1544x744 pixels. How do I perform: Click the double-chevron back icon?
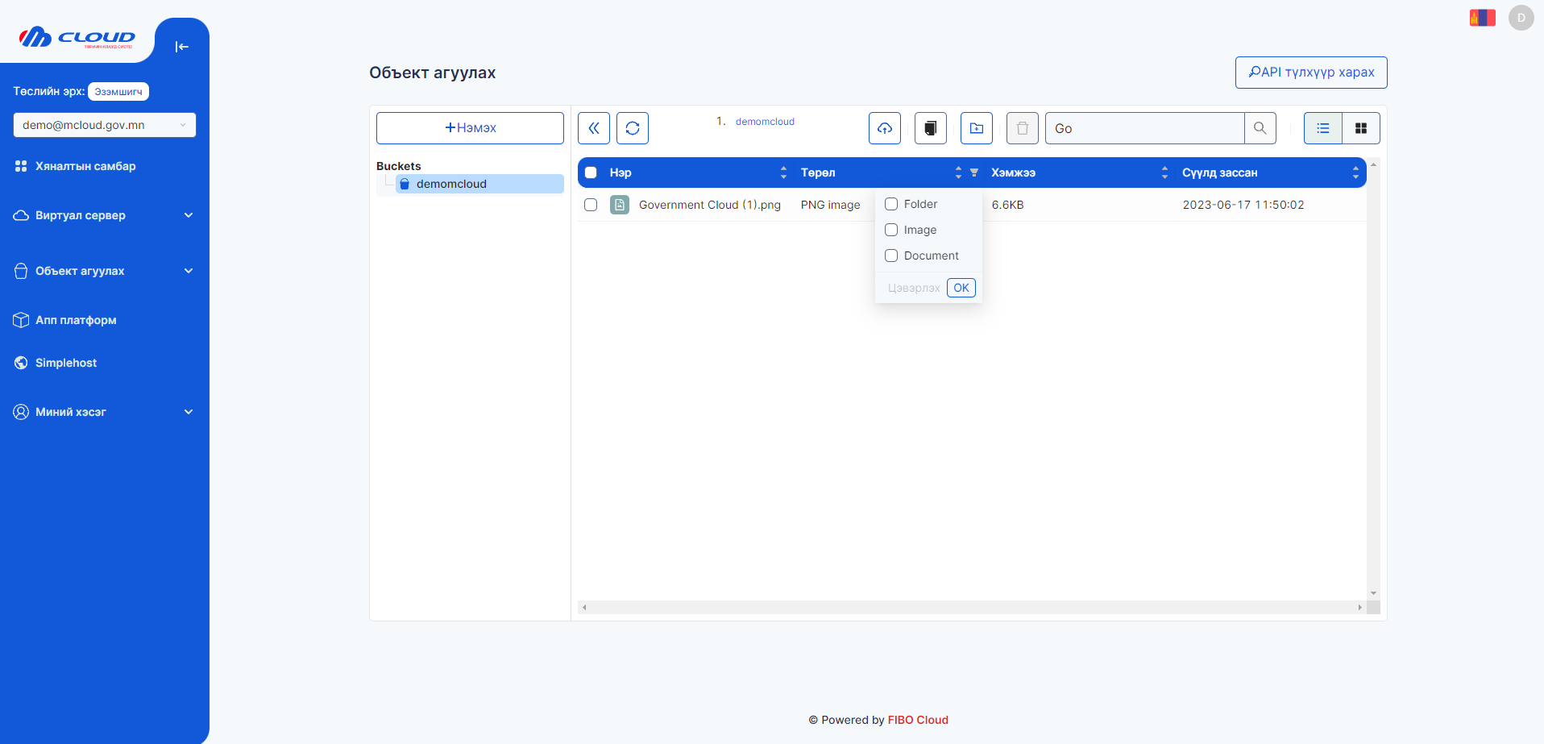(x=594, y=128)
